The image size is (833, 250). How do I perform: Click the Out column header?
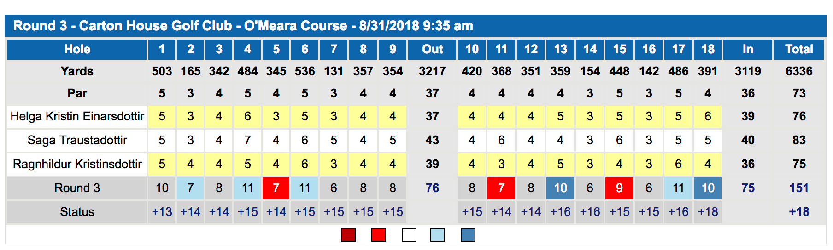coord(432,49)
